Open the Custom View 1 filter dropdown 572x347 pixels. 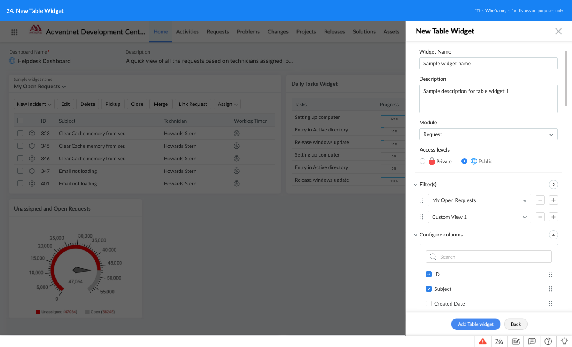[479, 217]
